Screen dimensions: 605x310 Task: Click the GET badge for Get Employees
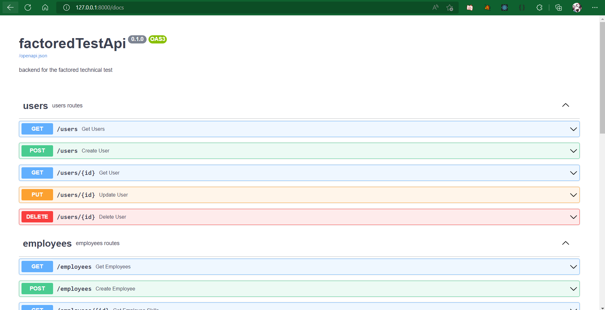(37, 267)
